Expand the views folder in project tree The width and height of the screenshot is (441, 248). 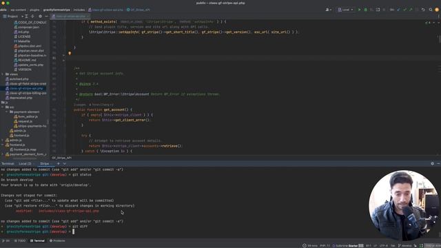[x=3, y=74]
